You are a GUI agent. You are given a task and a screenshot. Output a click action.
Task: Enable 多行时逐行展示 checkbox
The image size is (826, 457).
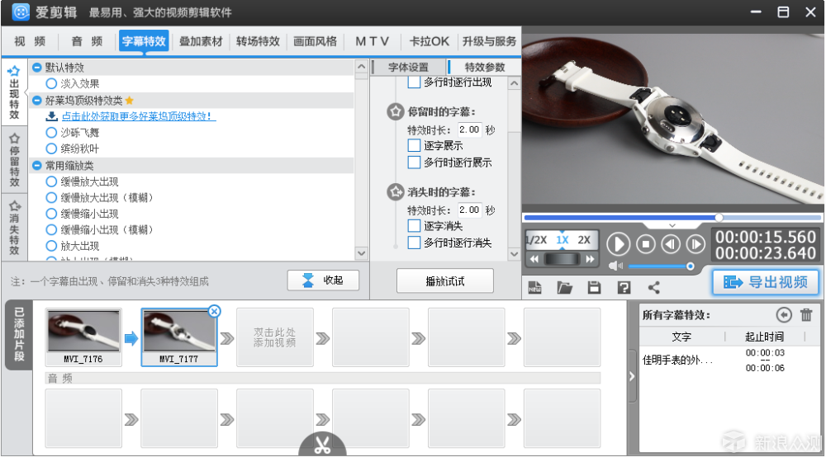coord(414,162)
